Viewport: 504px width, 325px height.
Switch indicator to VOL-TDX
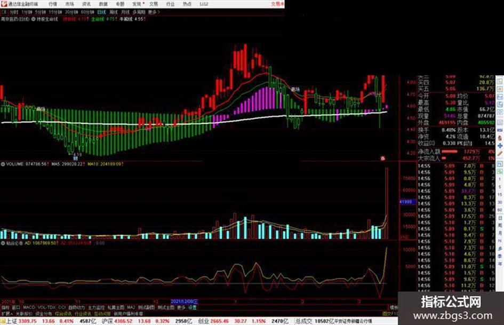tap(46, 307)
